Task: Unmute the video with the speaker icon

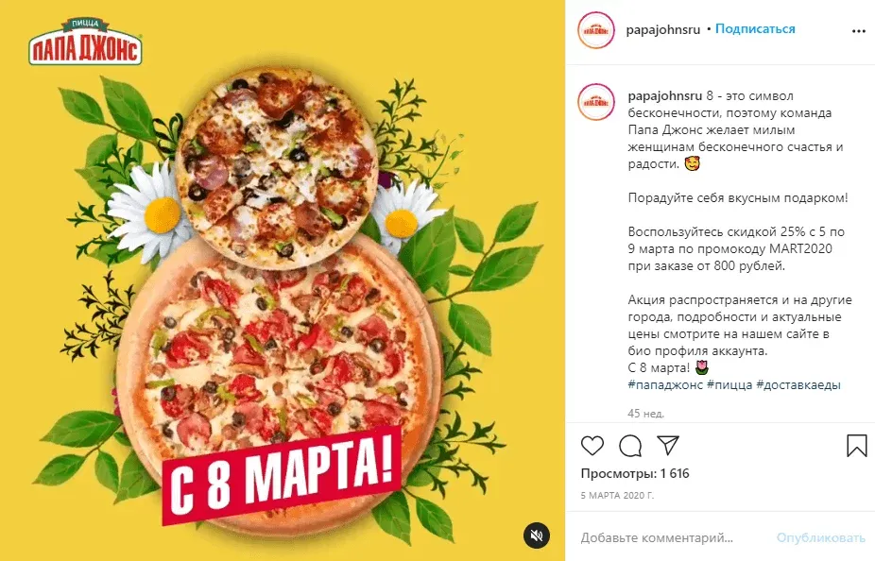Action: (x=537, y=535)
